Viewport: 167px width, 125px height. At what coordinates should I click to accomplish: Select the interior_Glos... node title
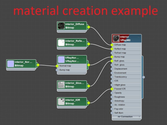coord(75,83)
